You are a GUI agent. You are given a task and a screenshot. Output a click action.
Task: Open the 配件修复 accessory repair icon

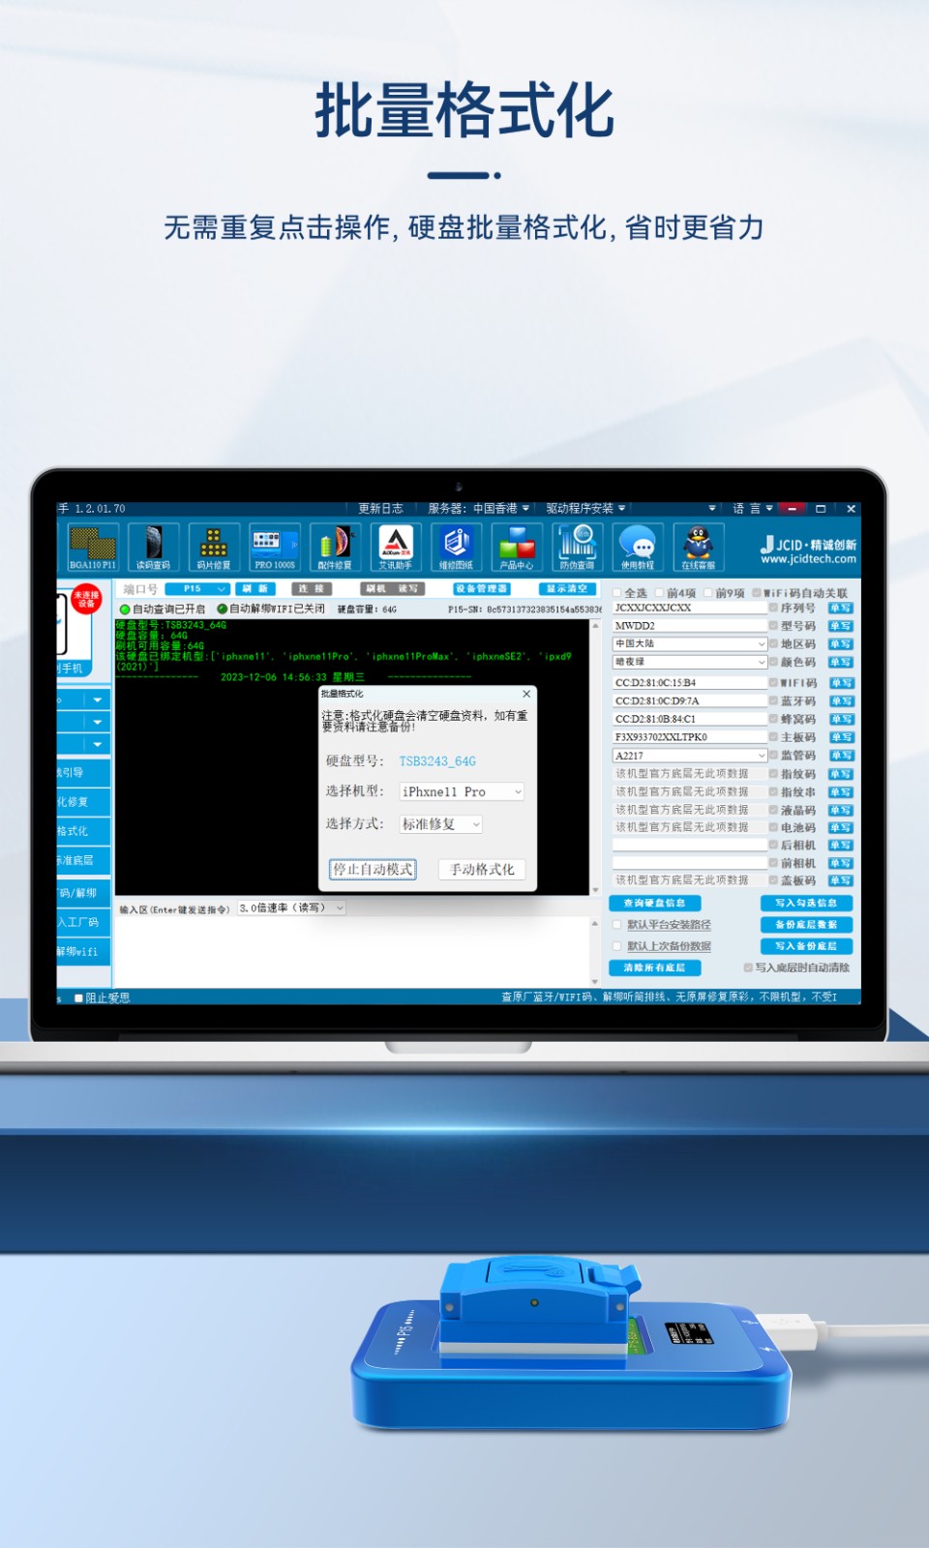pos(335,547)
